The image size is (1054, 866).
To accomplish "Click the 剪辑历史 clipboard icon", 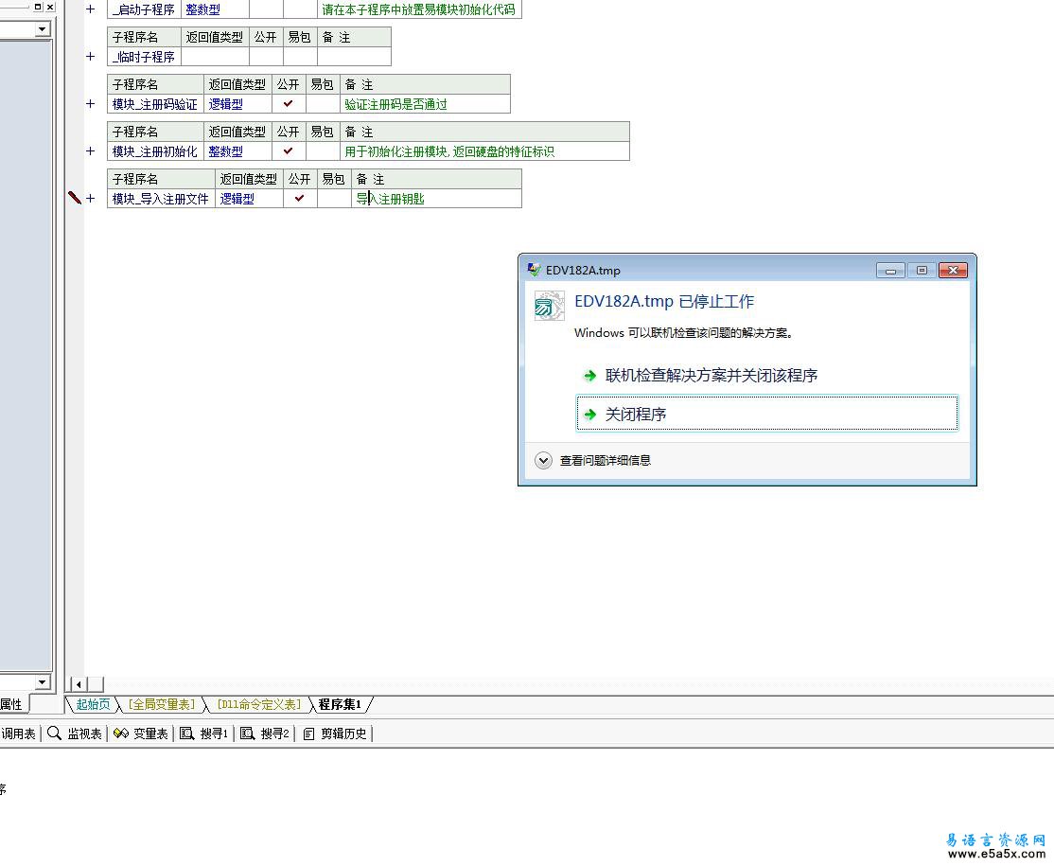I will (308, 733).
